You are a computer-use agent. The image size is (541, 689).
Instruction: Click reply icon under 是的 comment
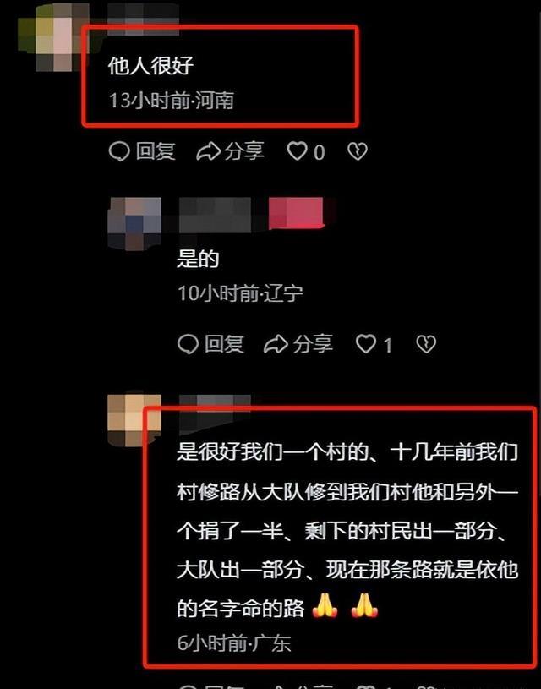click(189, 343)
